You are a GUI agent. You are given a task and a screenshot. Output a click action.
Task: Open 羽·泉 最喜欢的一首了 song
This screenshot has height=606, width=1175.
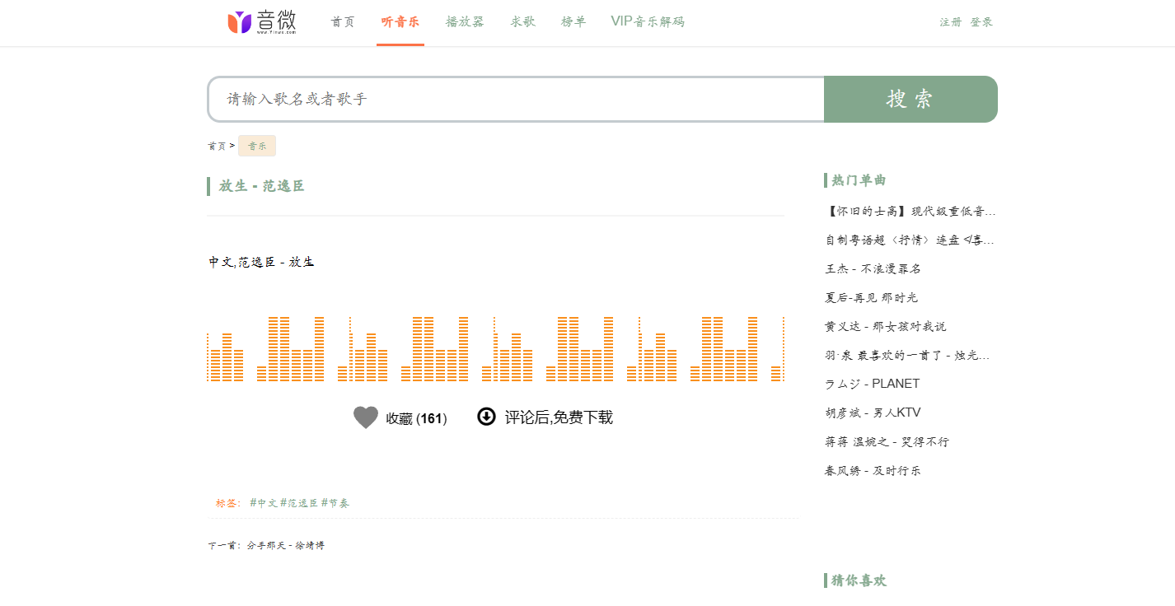907,356
